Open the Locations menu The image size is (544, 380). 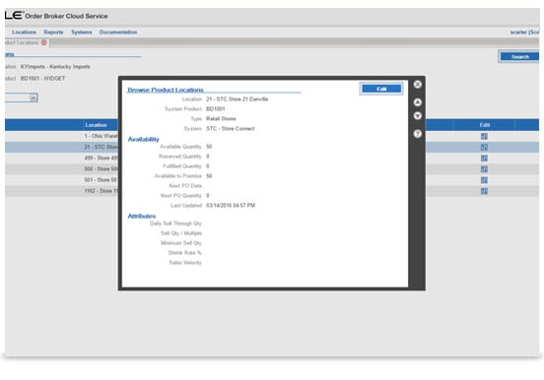point(24,32)
